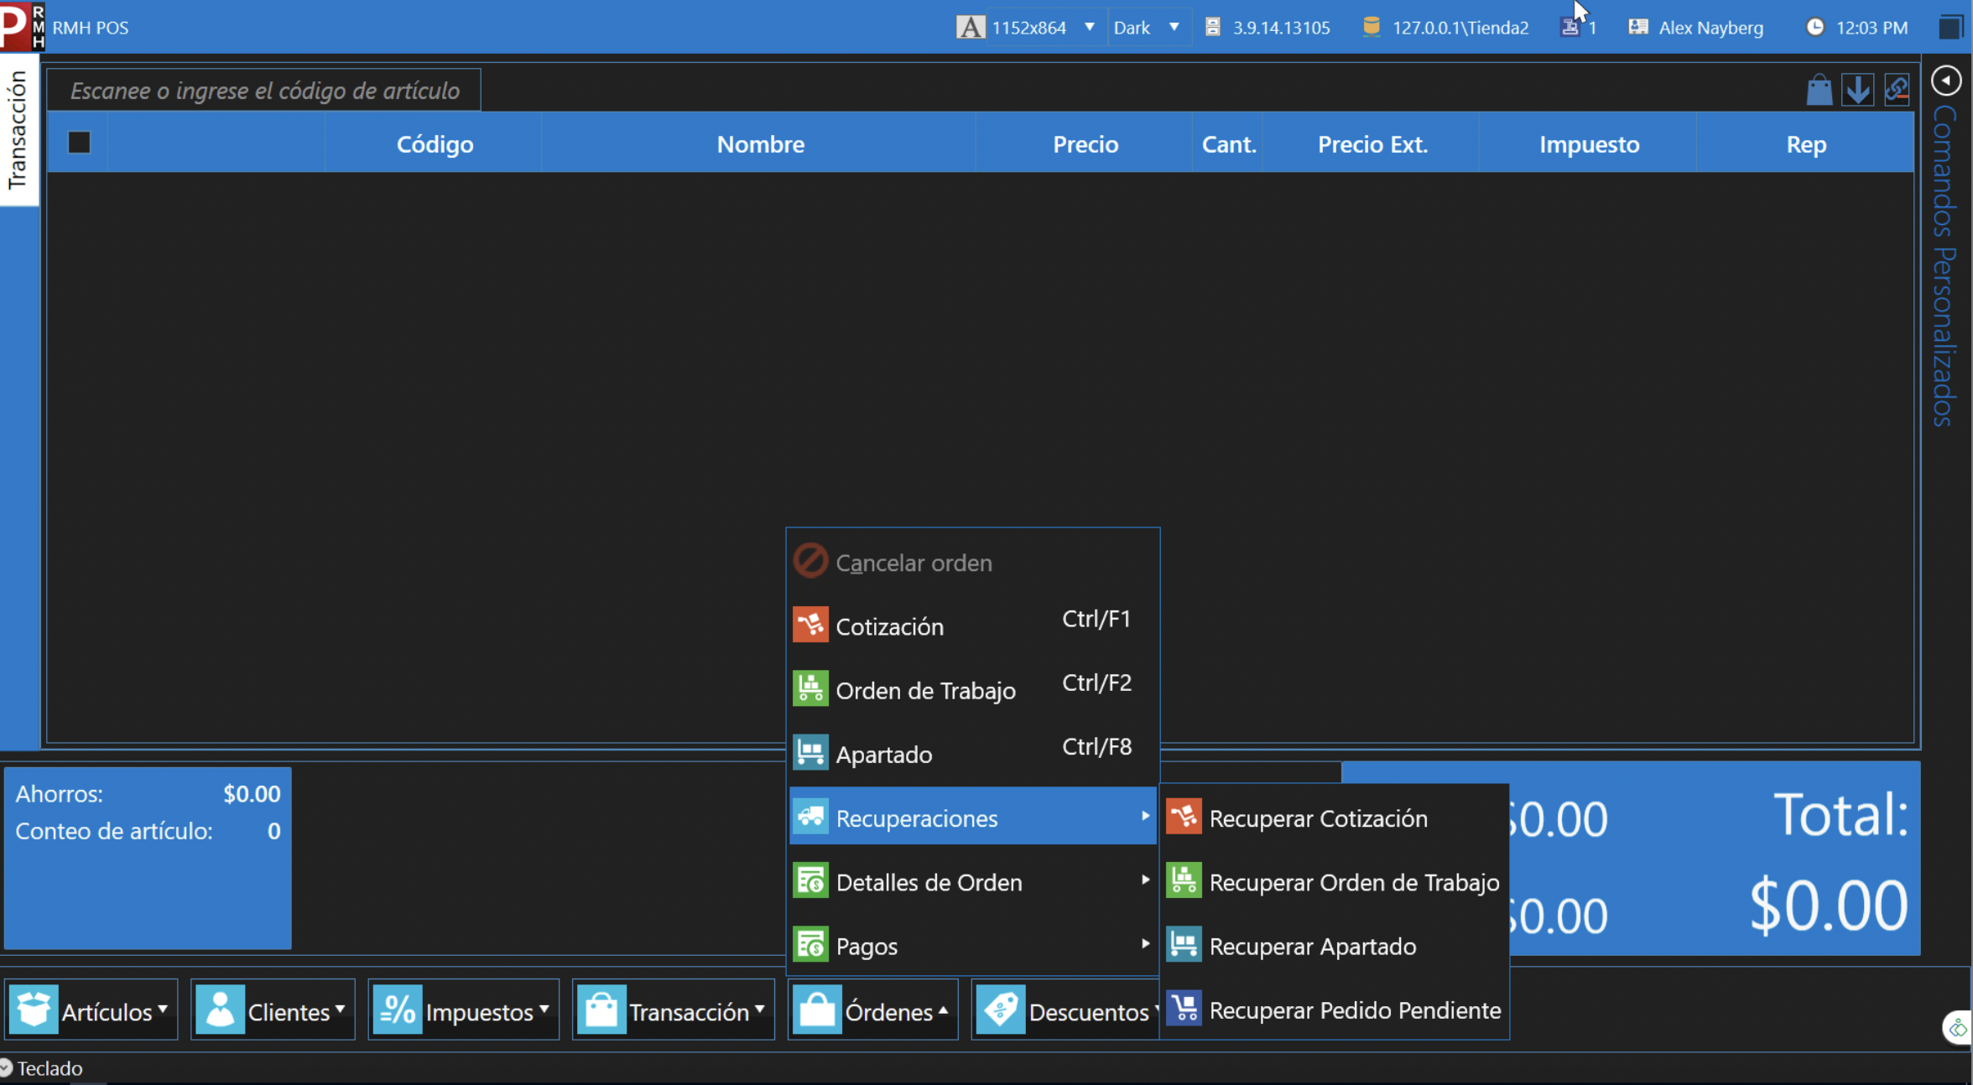Click the download arrow icon above table
This screenshot has width=1973, height=1085.
tap(1858, 90)
